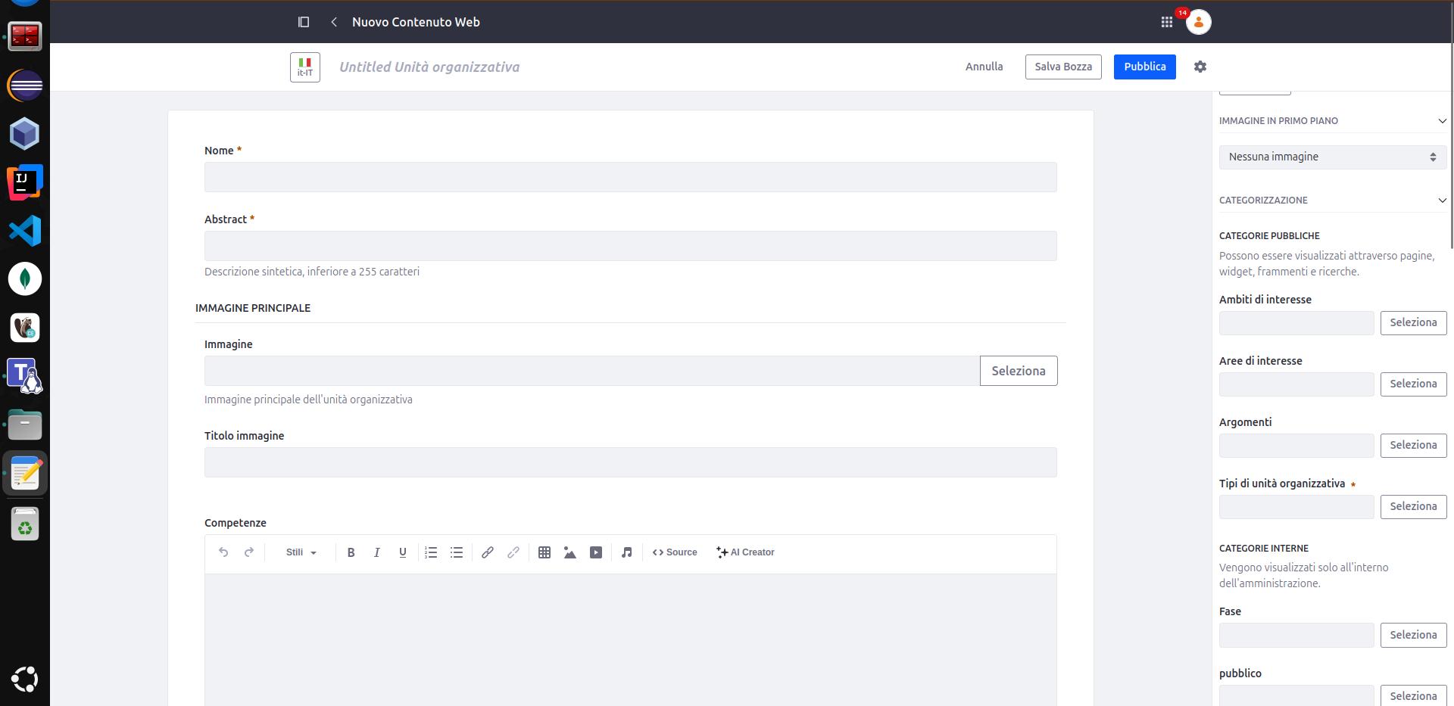Image resolution: width=1454 pixels, height=706 pixels.
Task: Open the settings gear next to Pubblica
Action: (x=1200, y=67)
